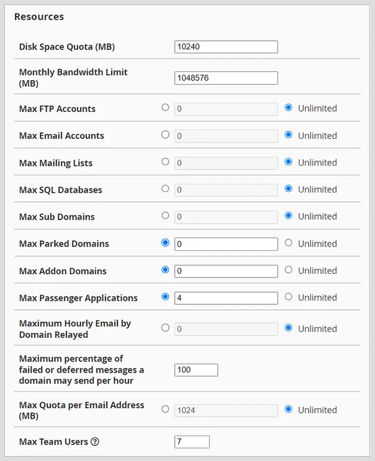
Task: Click the Disk Space Quota input field
Action: tap(226, 47)
